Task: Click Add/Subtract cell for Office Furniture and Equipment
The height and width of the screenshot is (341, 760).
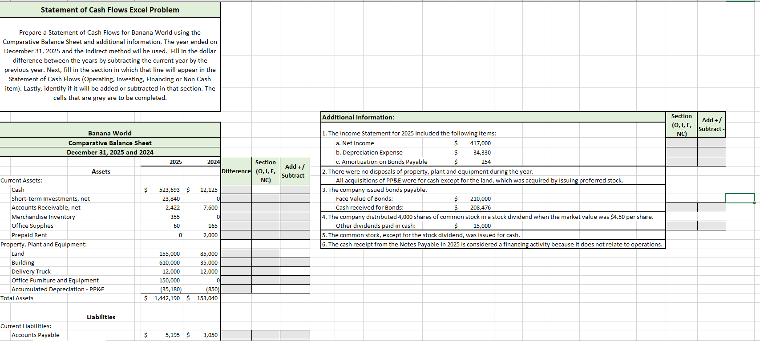Action: [295, 280]
